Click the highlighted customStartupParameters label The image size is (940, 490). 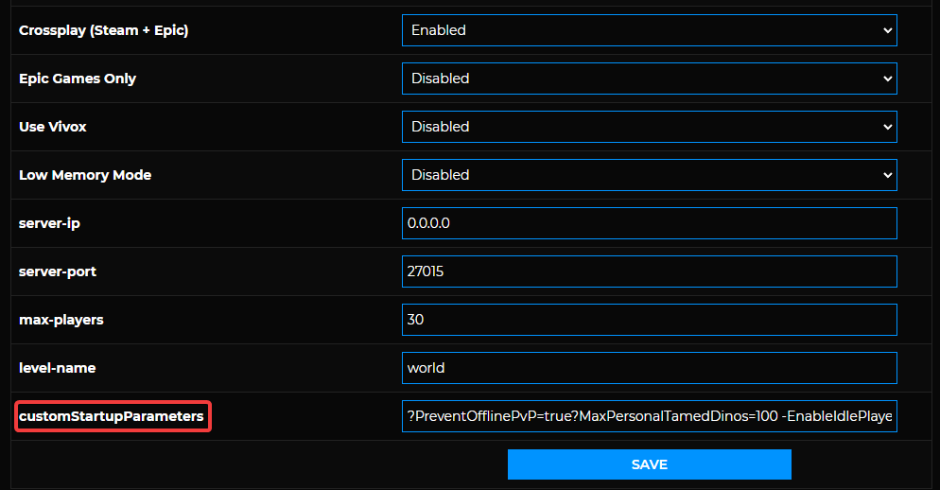[112, 416]
